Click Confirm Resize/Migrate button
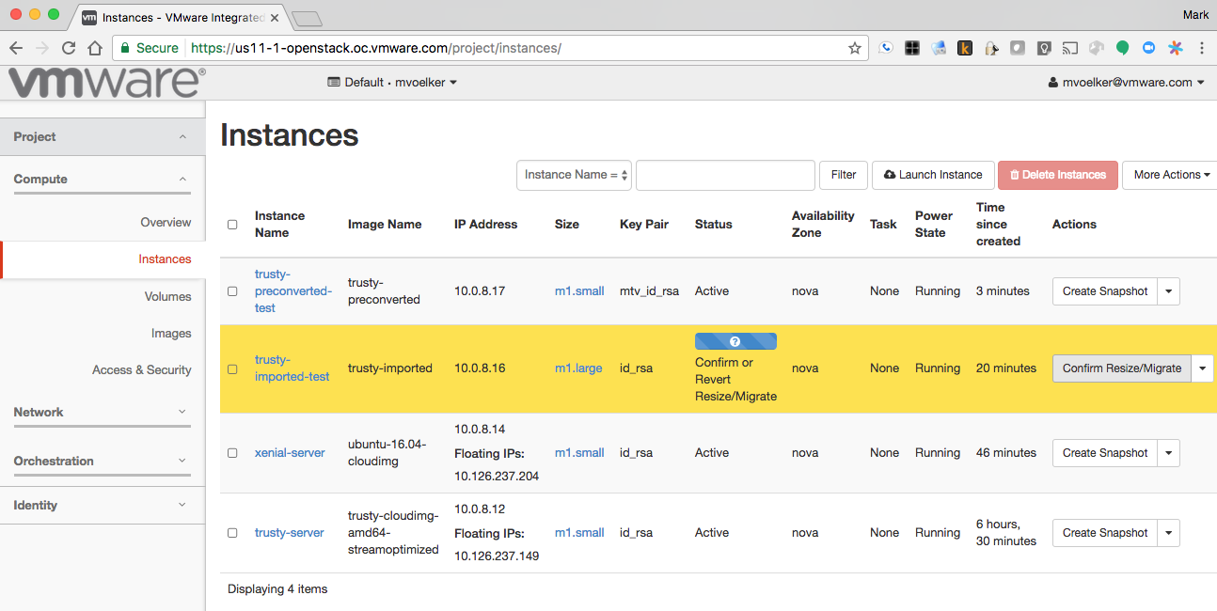 tap(1122, 368)
